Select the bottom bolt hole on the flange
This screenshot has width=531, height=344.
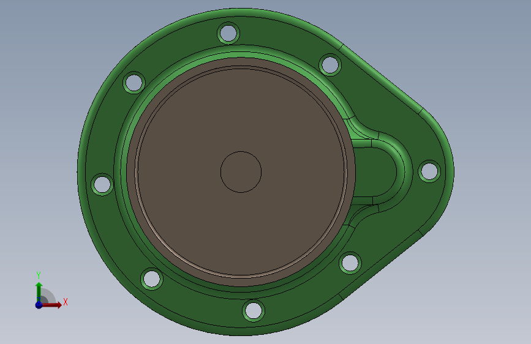(254, 310)
